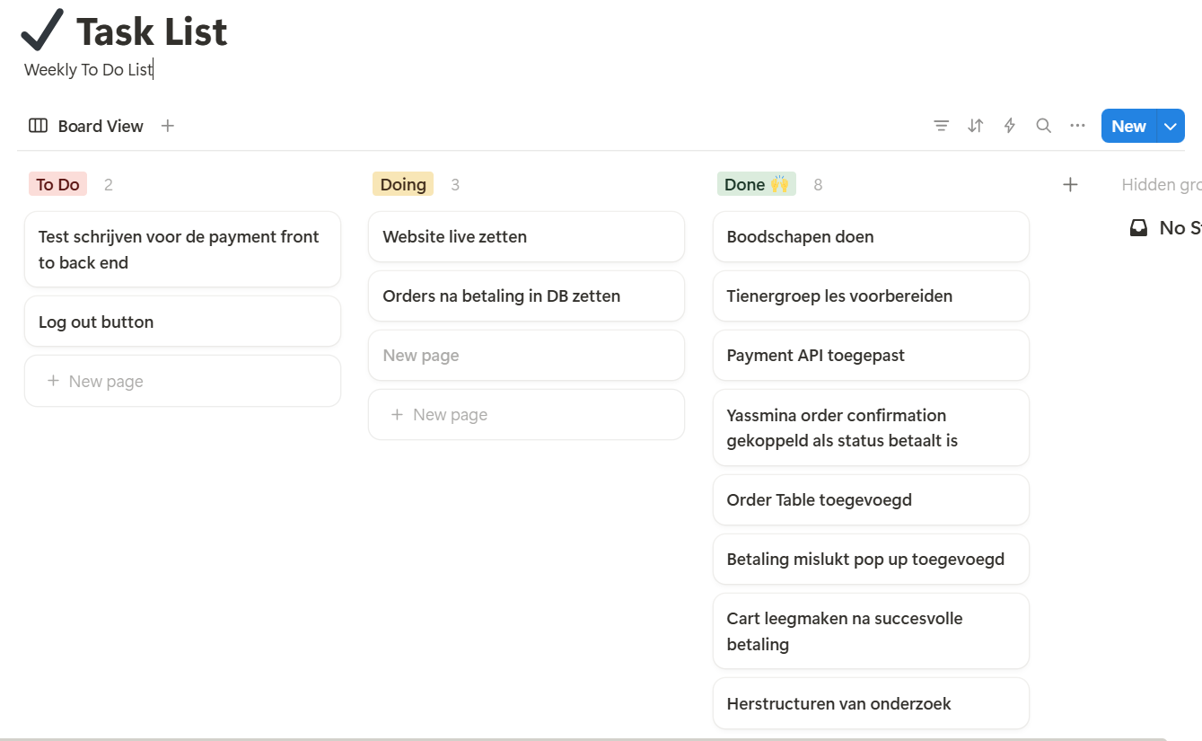The height and width of the screenshot is (741, 1202).
Task: Open automations lightning bolt icon
Action: (1009, 126)
